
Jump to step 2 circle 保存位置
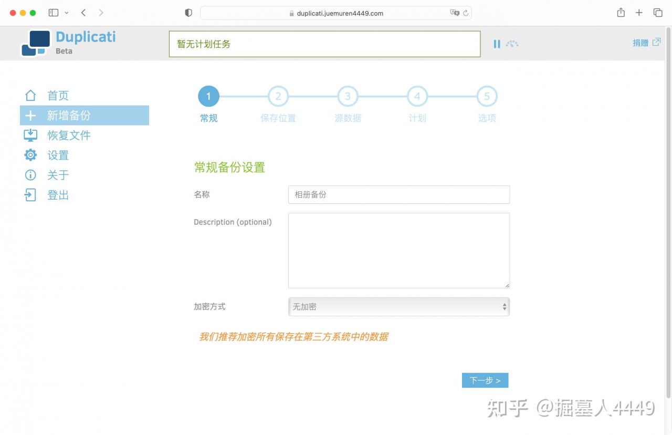(278, 96)
